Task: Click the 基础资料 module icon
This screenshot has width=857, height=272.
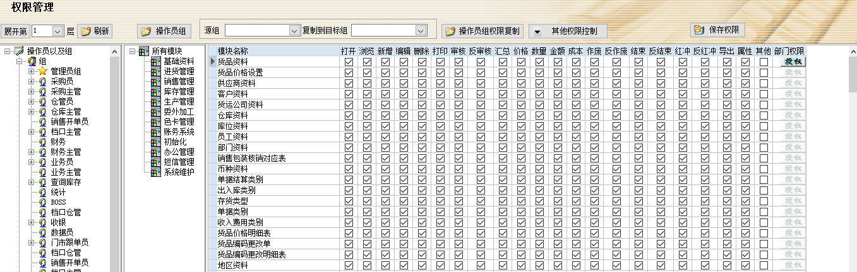Action: [x=157, y=61]
